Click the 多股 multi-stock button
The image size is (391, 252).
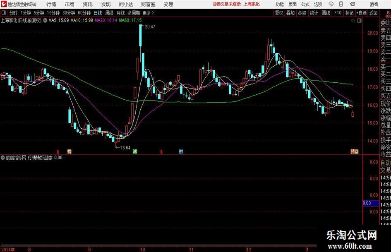(302, 13)
